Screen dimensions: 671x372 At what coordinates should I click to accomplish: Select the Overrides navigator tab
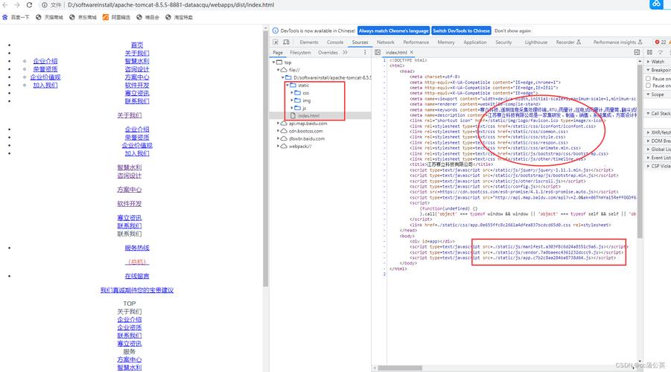328,53
